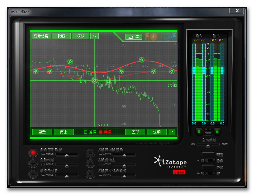
Task: Click the ? help button
Action: tap(172, 132)
